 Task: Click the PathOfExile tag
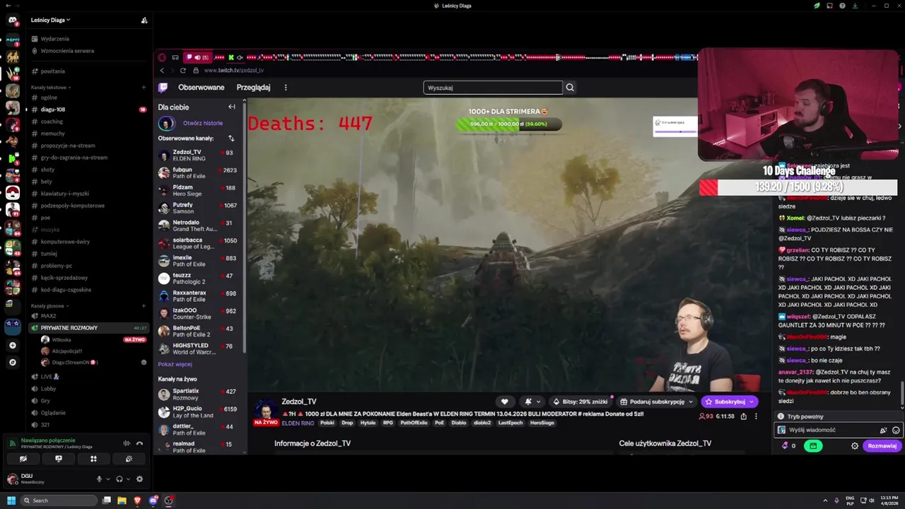point(414,423)
